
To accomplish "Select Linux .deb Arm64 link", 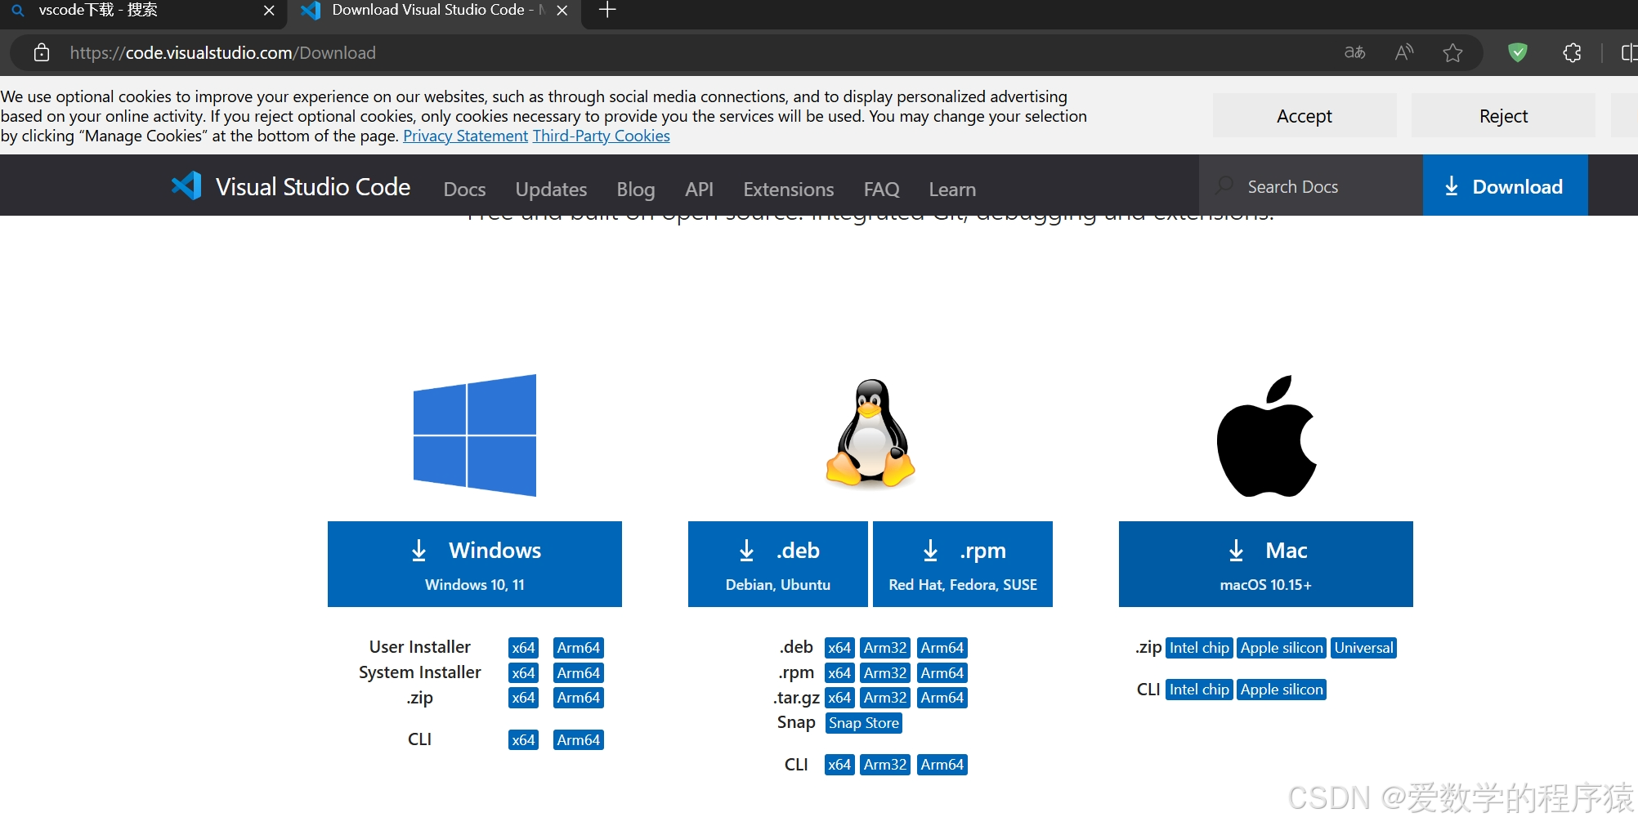I will pyautogui.click(x=942, y=648).
